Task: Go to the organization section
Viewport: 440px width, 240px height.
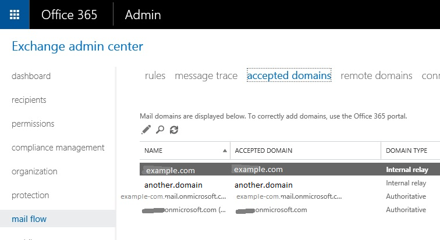Action: coord(34,171)
